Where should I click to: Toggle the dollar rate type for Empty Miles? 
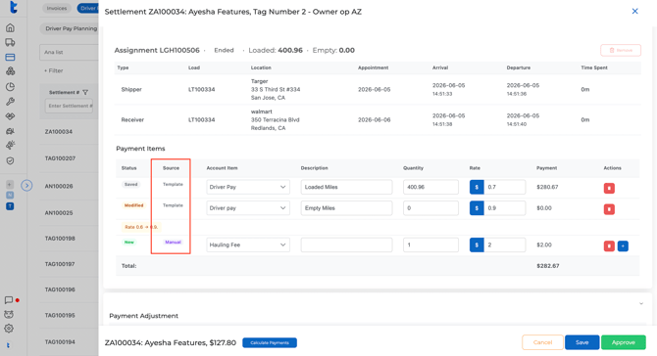coord(477,208)
